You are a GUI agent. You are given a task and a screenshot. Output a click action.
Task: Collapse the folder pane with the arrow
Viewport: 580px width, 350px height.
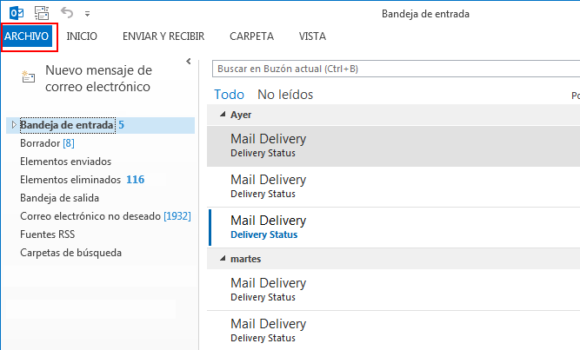(189, 61)
